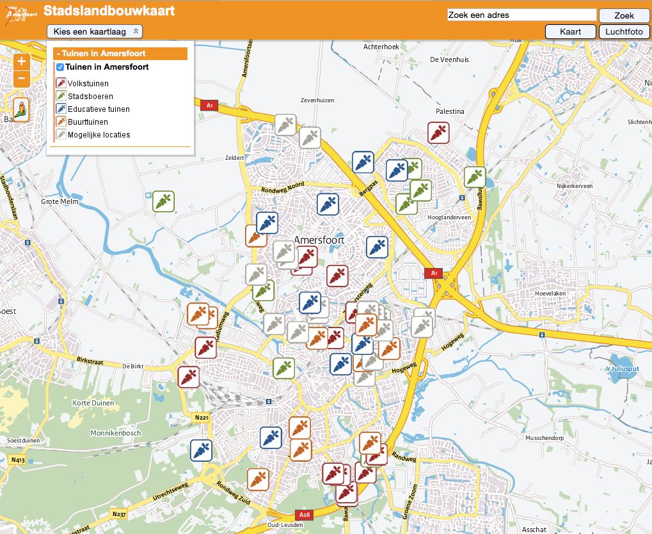Viewport: 652px width, 534px height.
Task: Collapse the orange Tuinen in Amersfoort header
Action: point(120,54)
